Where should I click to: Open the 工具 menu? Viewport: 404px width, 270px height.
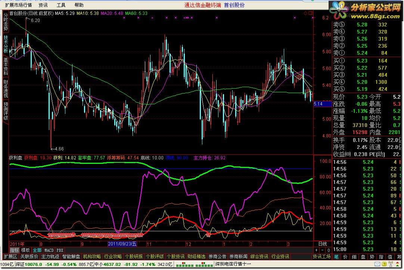[61, 5]
